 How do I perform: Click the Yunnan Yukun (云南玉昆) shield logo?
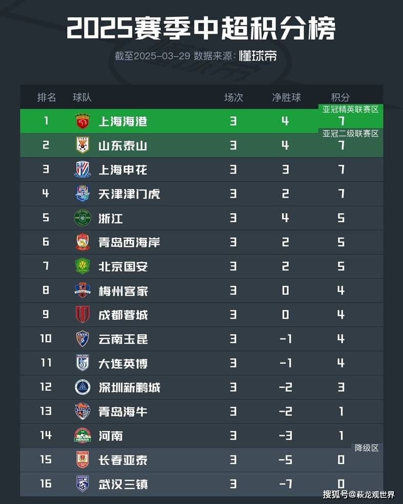(82, 339)
